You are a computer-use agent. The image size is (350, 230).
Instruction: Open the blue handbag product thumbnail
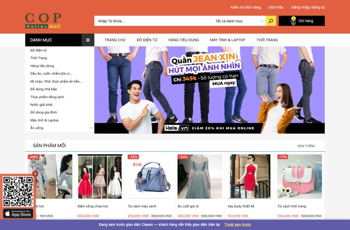point(150,176)
